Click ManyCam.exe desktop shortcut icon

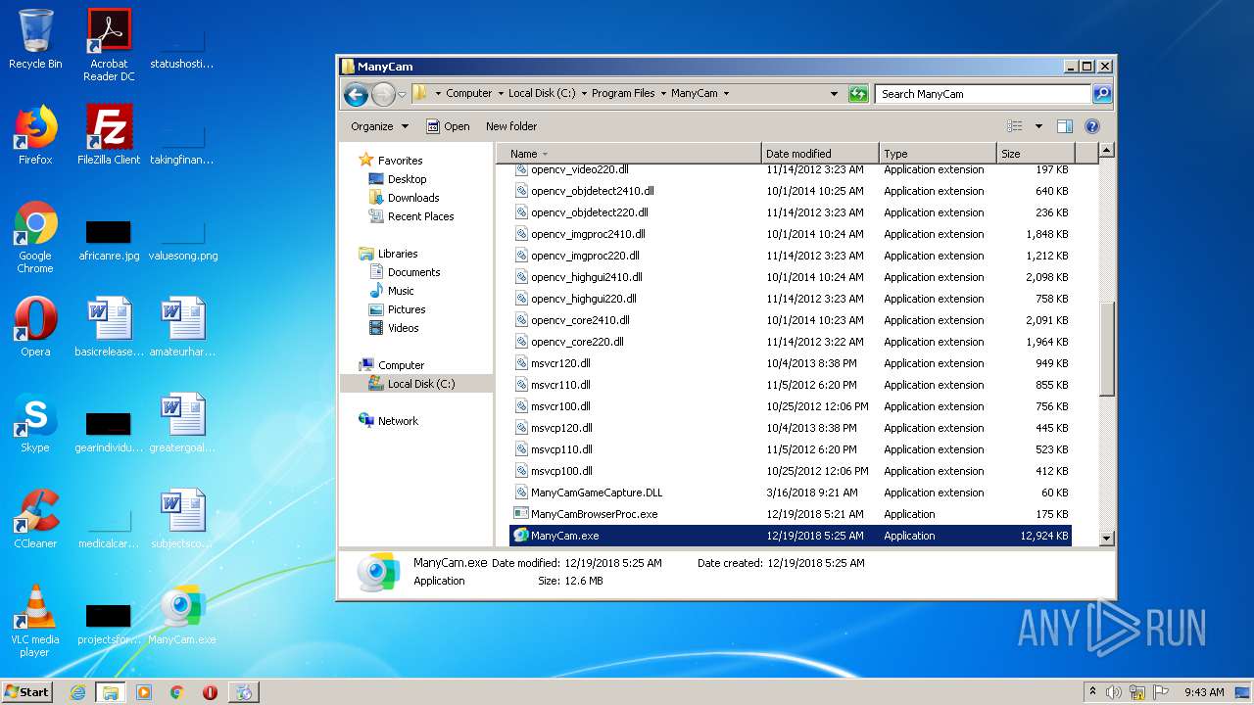click(x=182, y=615)
